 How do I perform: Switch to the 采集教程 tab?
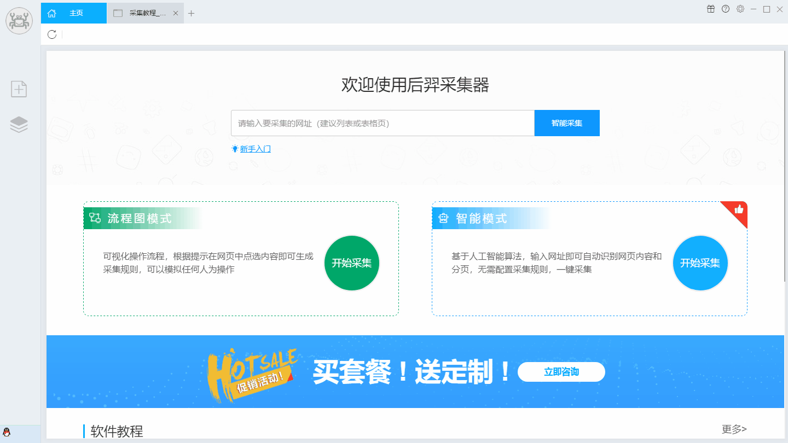tap(146, 13)
